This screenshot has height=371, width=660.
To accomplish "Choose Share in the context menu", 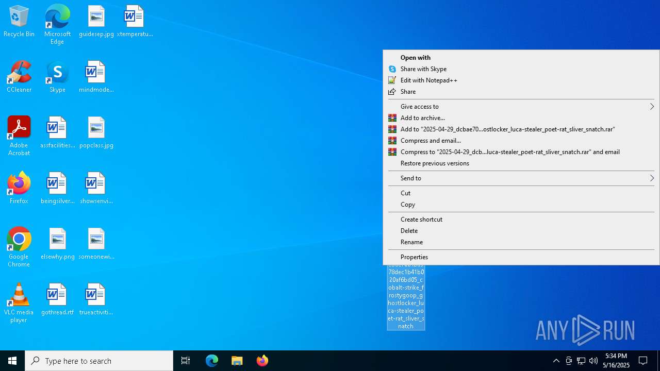I will pyautogui.click(x=521, y=92).
